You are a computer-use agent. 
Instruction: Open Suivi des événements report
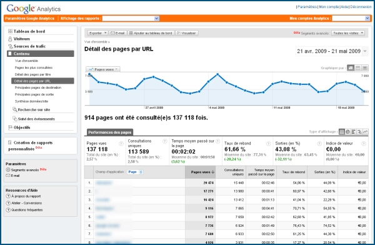pos(36,119)
